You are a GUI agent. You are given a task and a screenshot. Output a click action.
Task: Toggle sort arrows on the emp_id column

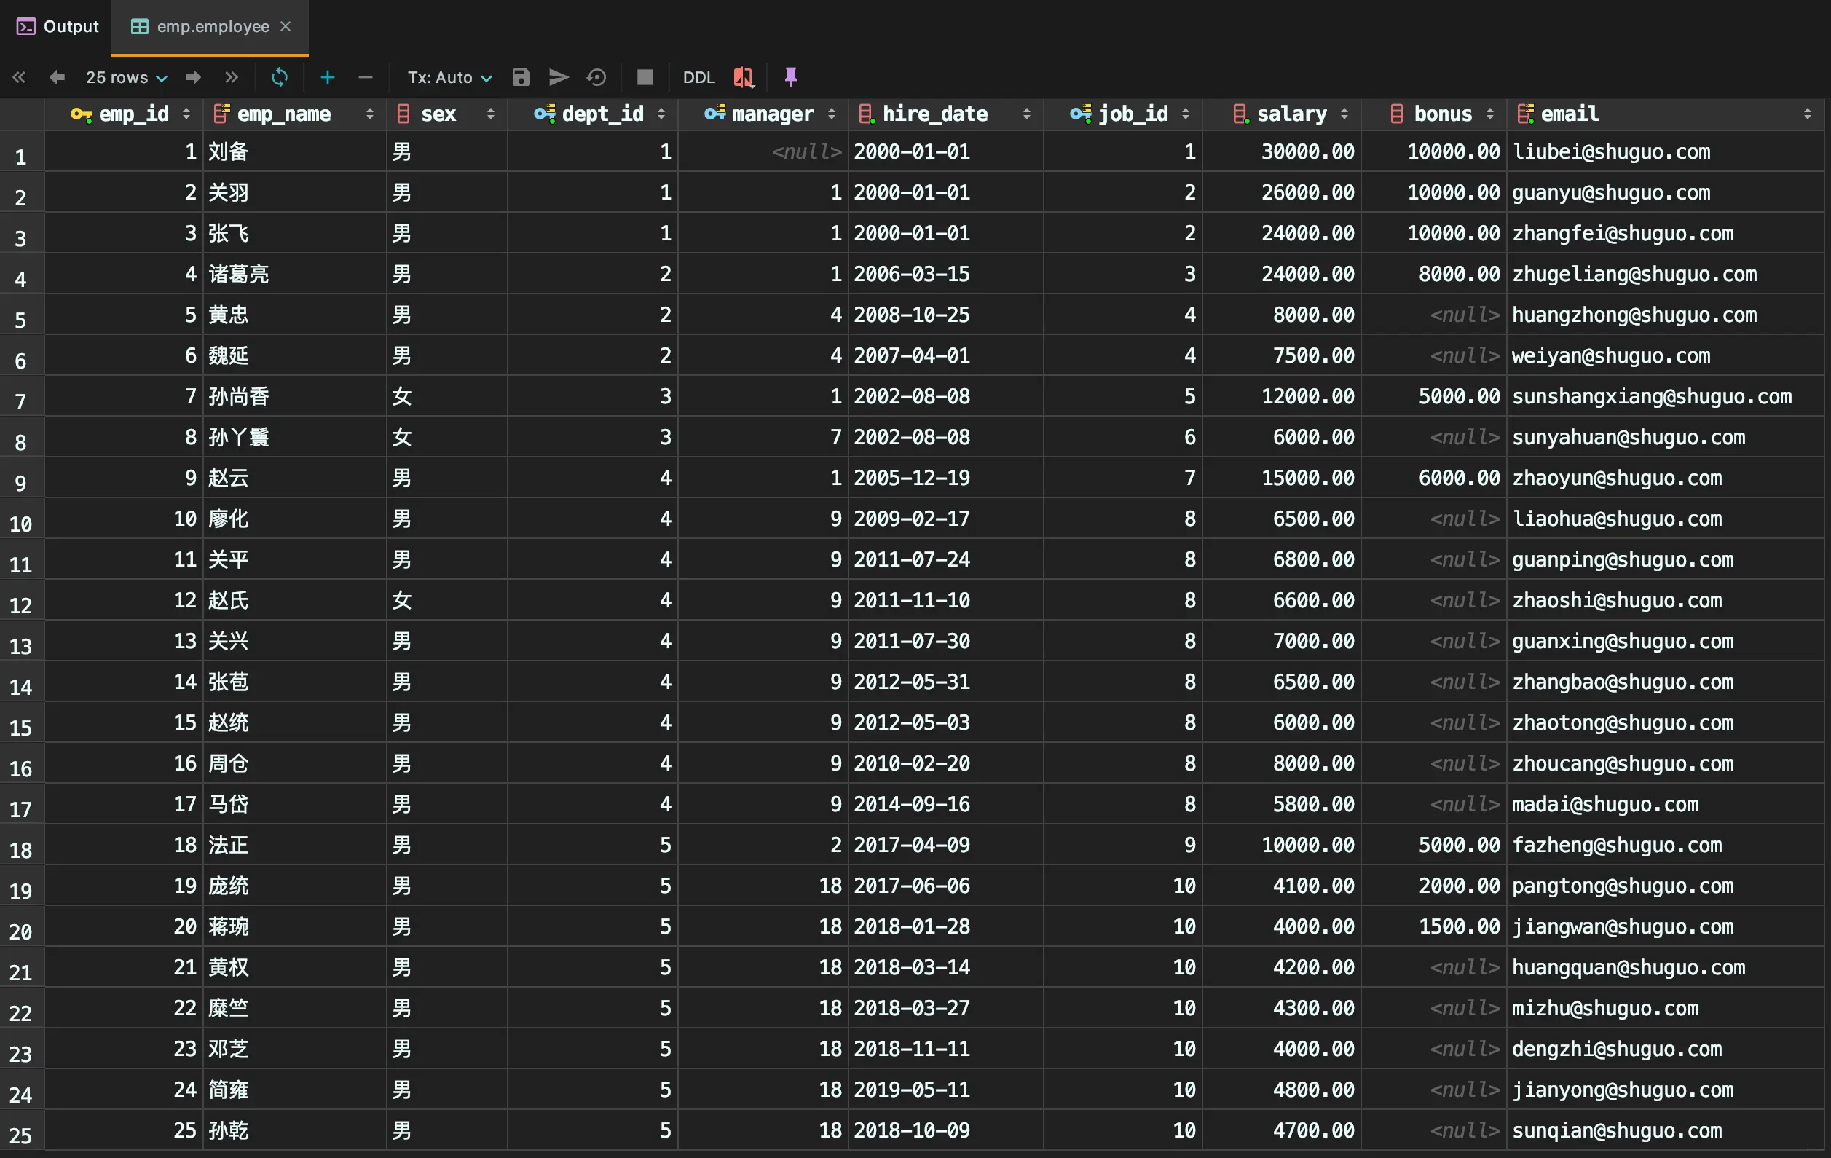[x=186, y=114]
